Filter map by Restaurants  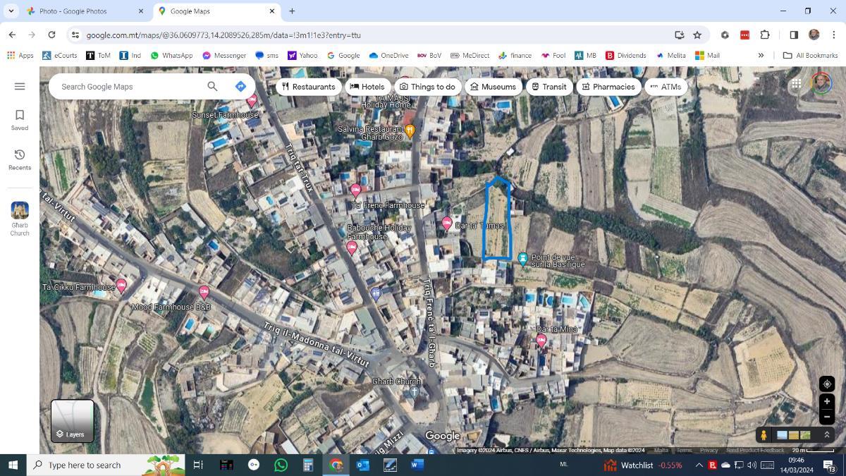(x=308, y=87)
